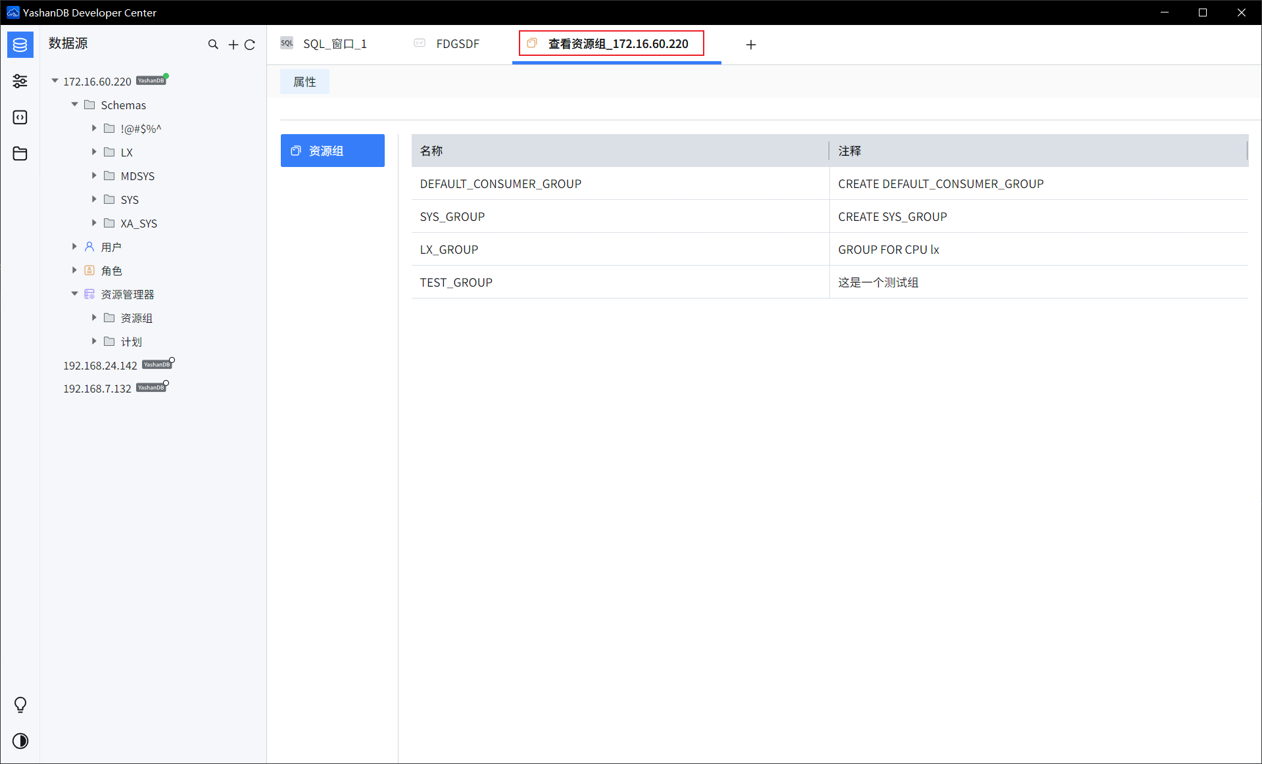Switch to the SQL_窗口_1 tab

pyautogui.click(x=324, y=44)
